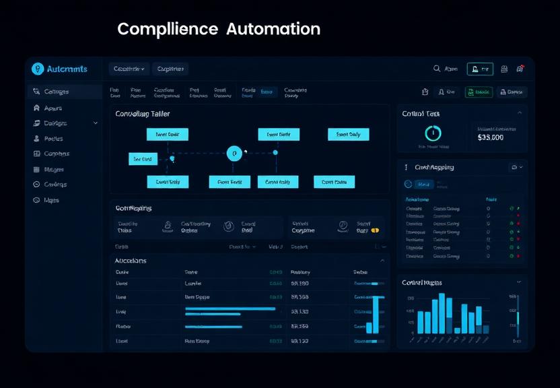Click the teal outlined button in the top bar

pyautogui.click(x=480, y=69)
